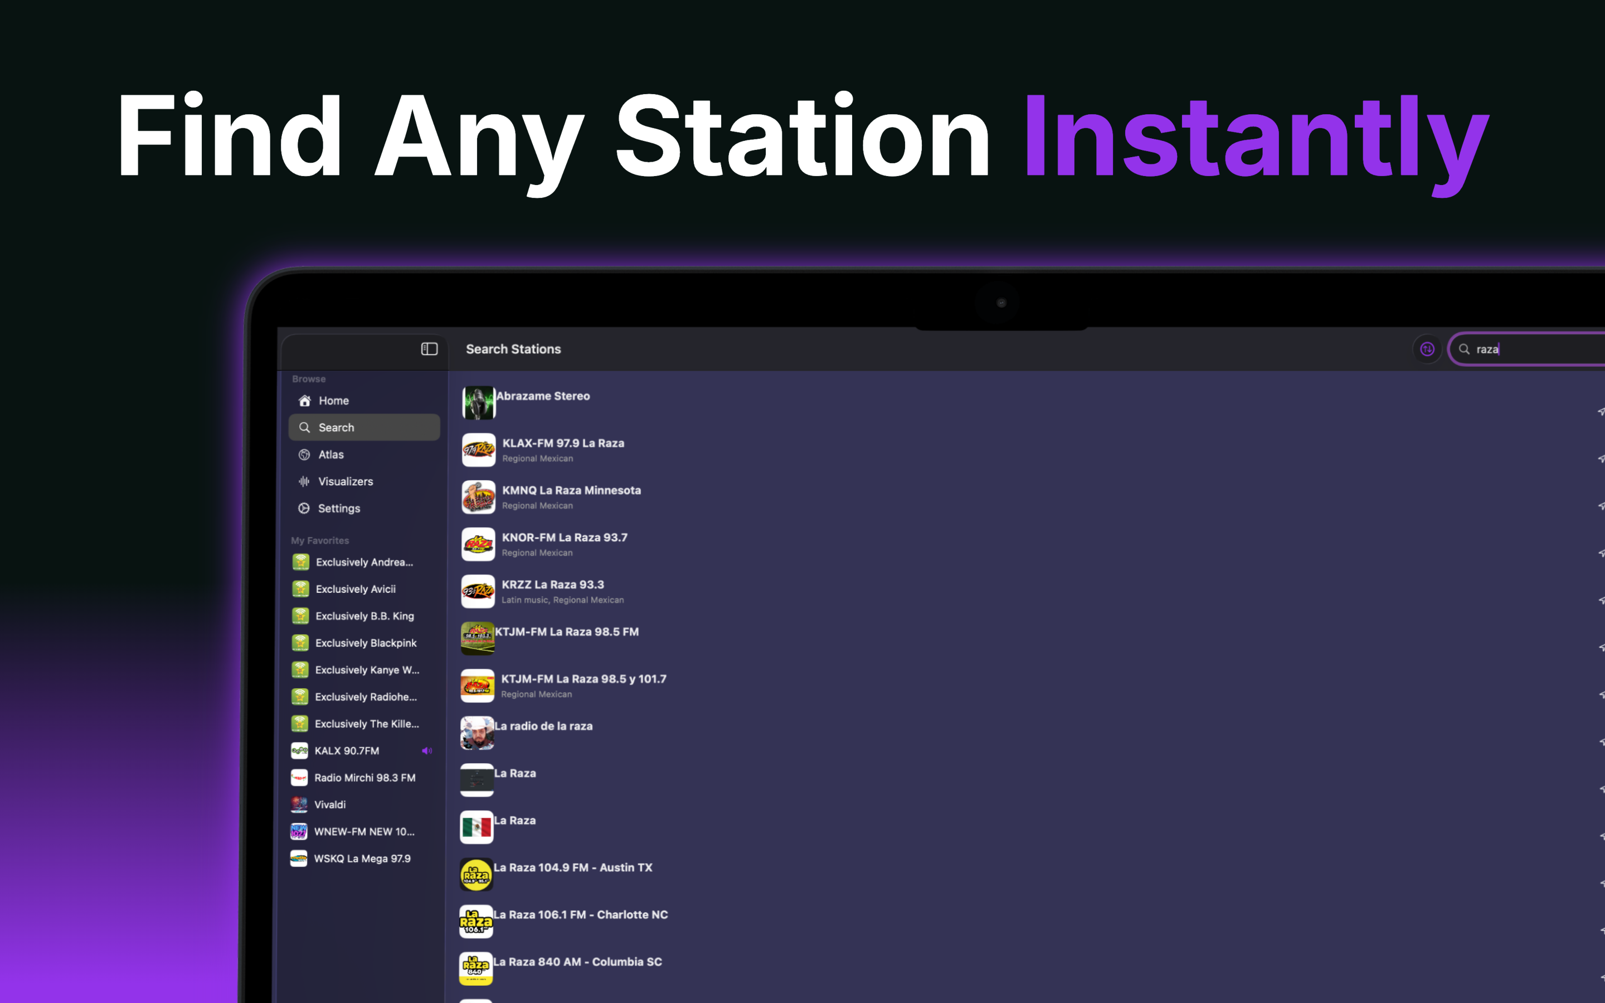Play favorite Exclusively Avicii
Image resolution: width=1605 pixels, height=1003 pixels.
pyautogui.click(x=363, y=589)
